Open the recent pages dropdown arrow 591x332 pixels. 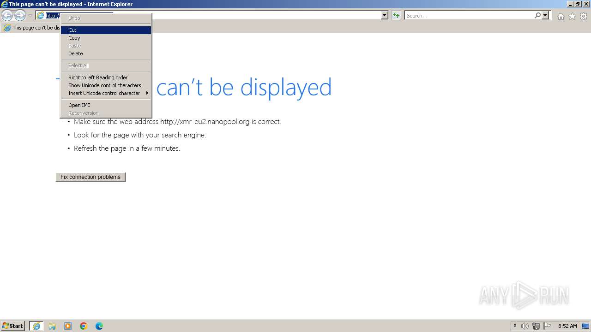click(30, 16)
